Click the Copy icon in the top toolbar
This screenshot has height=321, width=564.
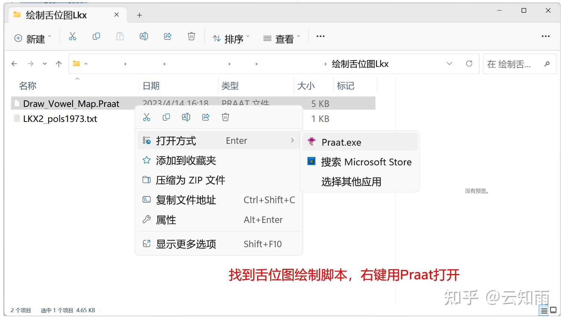pyautogui.click(x=96, y=36)
